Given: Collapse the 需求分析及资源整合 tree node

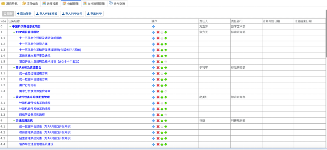Looking at the screenshot, I should pyautogui.click(x=14, y=68).
